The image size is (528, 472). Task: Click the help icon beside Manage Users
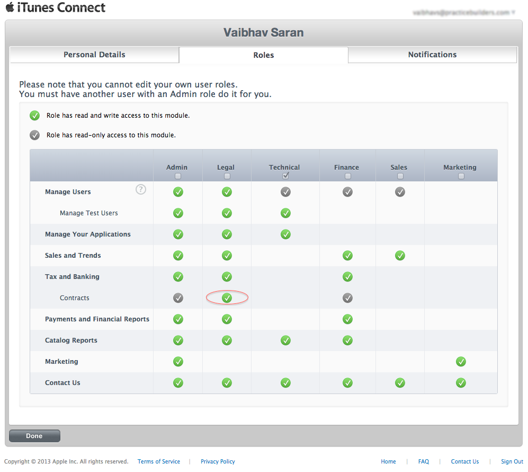pos(141,189)
